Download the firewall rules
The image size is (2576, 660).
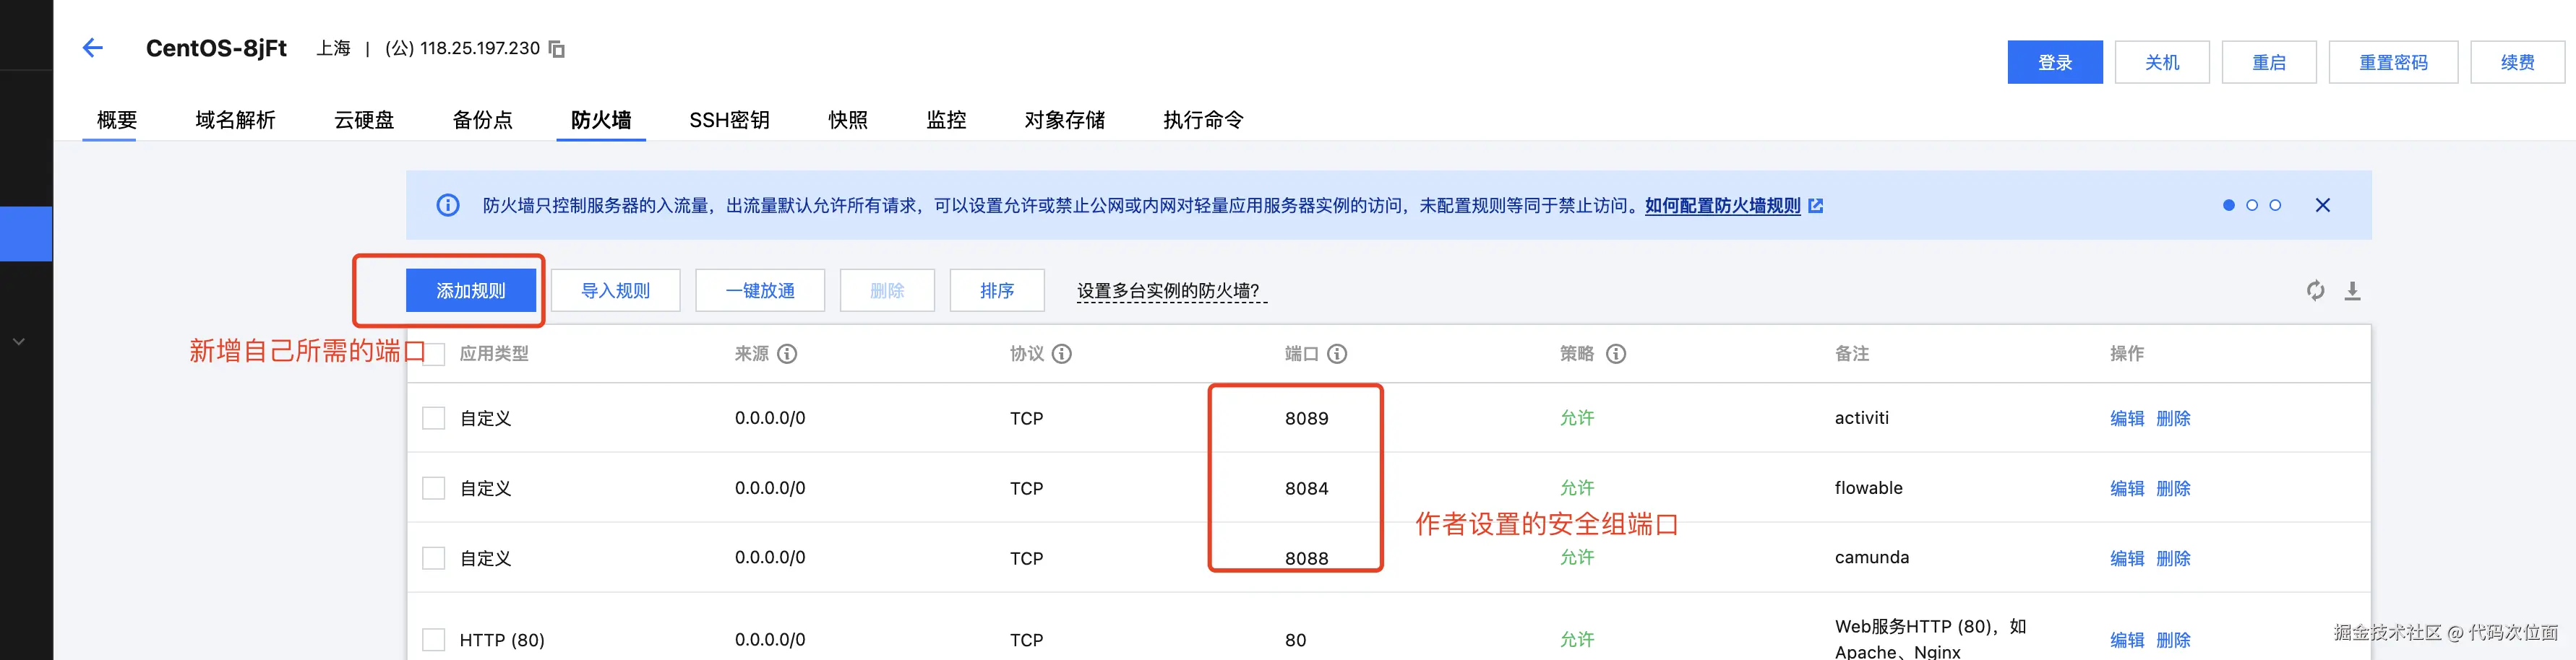click(x=2353, y=290)
